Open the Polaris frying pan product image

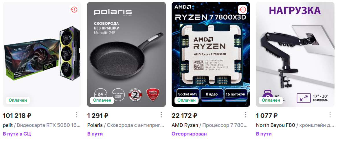[x=126, y=54]
